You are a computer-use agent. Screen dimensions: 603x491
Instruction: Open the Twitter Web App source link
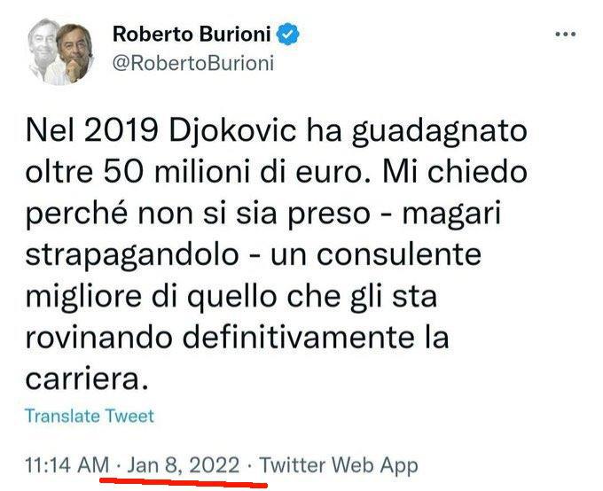339,466
